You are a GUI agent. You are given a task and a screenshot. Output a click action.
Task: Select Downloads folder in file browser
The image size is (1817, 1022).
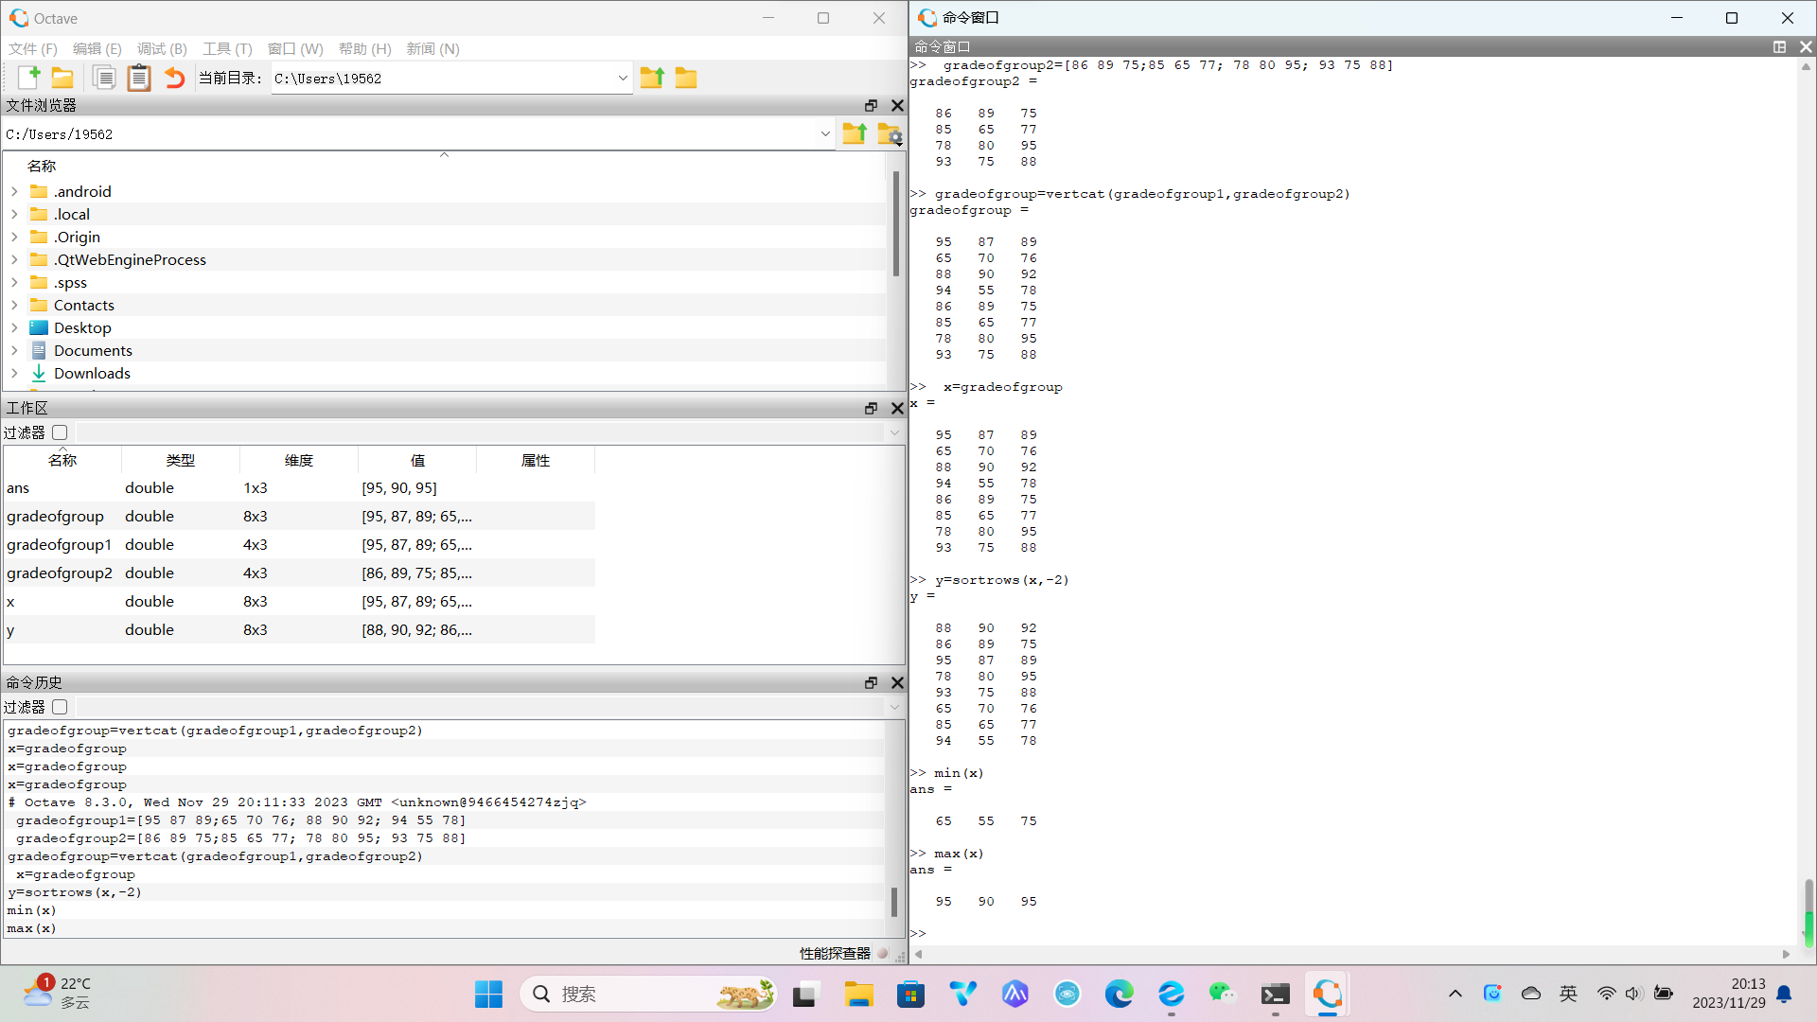(92, 373)
